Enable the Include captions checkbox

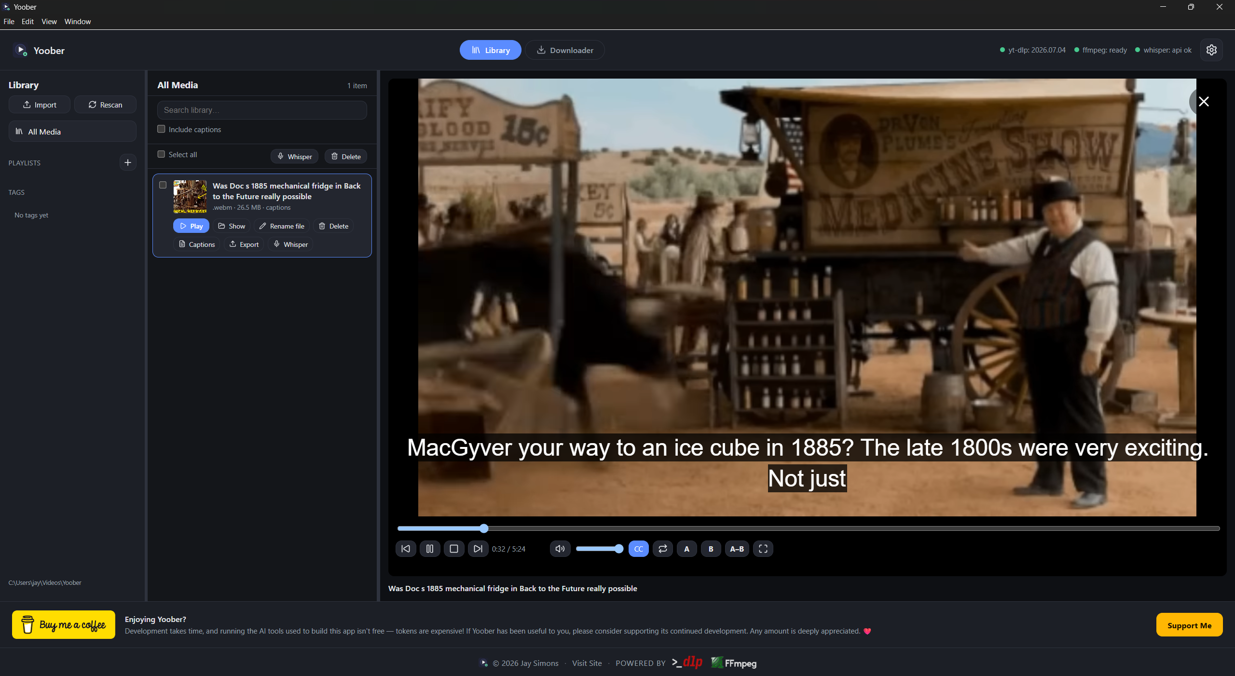click(x=161, y=129)
